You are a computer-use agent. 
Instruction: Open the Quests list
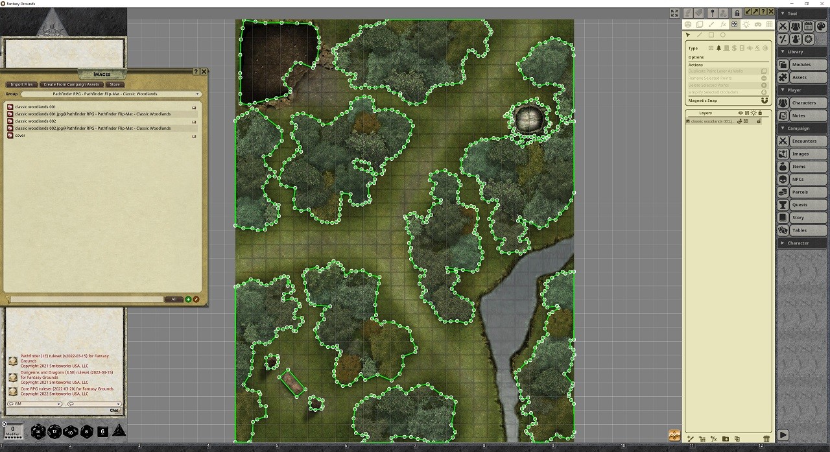[x=802, y=204]
